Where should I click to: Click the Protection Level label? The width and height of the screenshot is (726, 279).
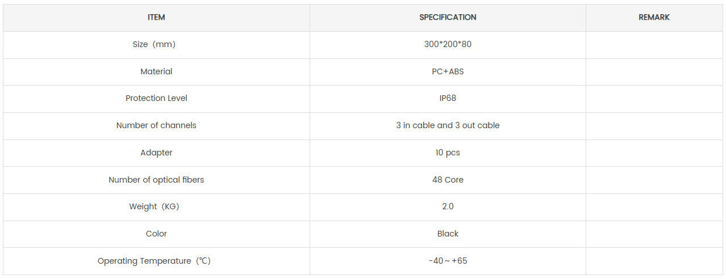click(x=156, y=98)
